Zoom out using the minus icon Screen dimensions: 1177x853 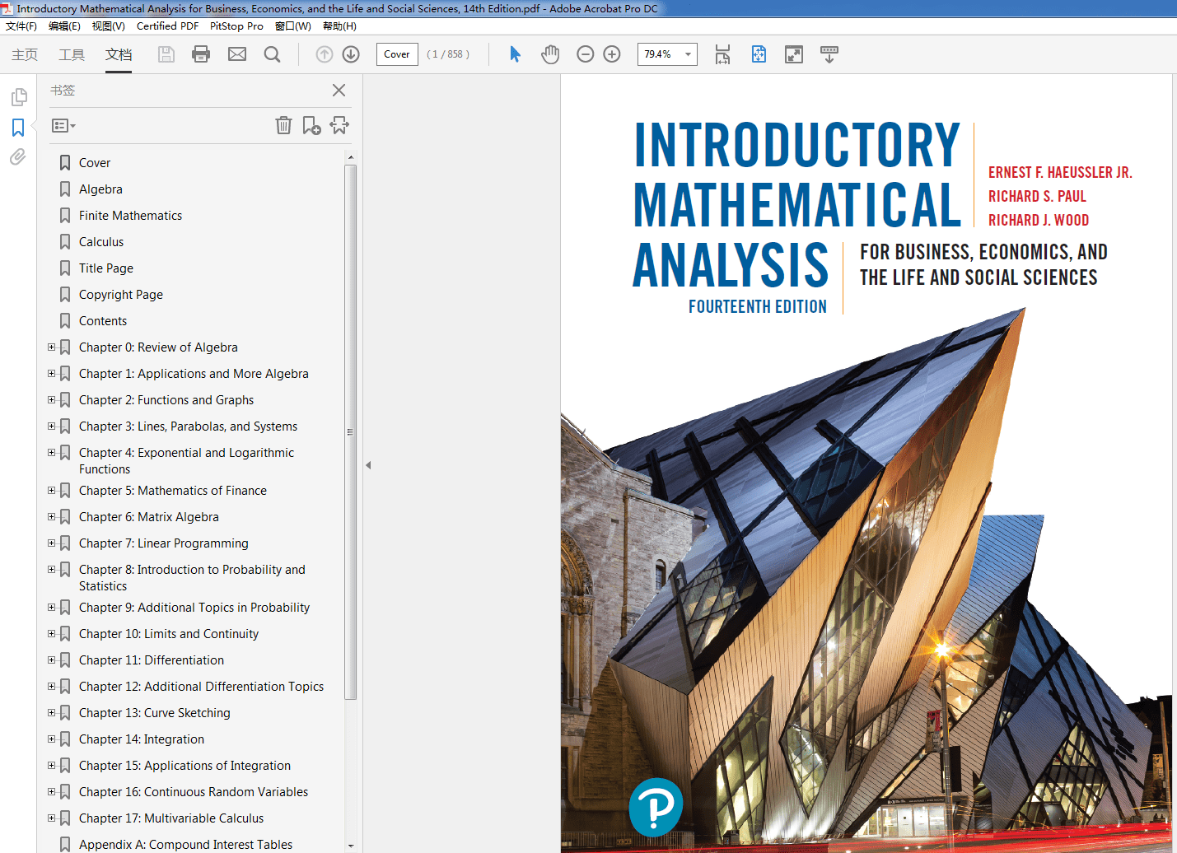(x=585, y=54)
